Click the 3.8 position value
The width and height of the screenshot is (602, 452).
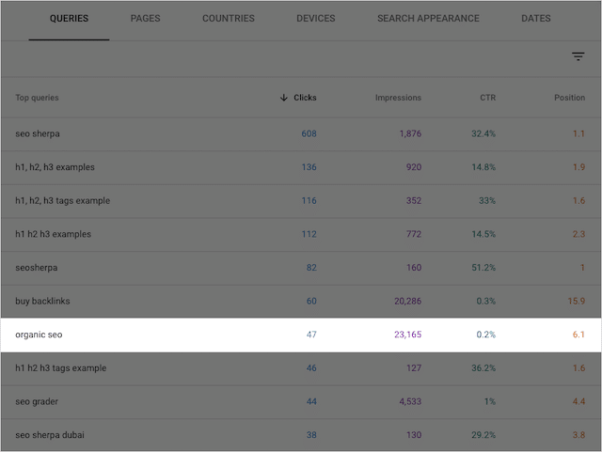[x=578, y=435]
